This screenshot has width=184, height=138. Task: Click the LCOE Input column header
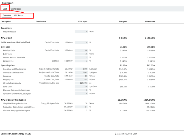point(83,21)
